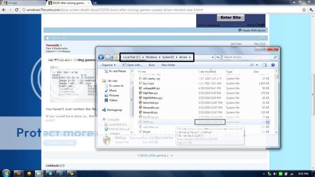Sort files by Name column header
Screen dimensions: 315x177
point(142,71)
